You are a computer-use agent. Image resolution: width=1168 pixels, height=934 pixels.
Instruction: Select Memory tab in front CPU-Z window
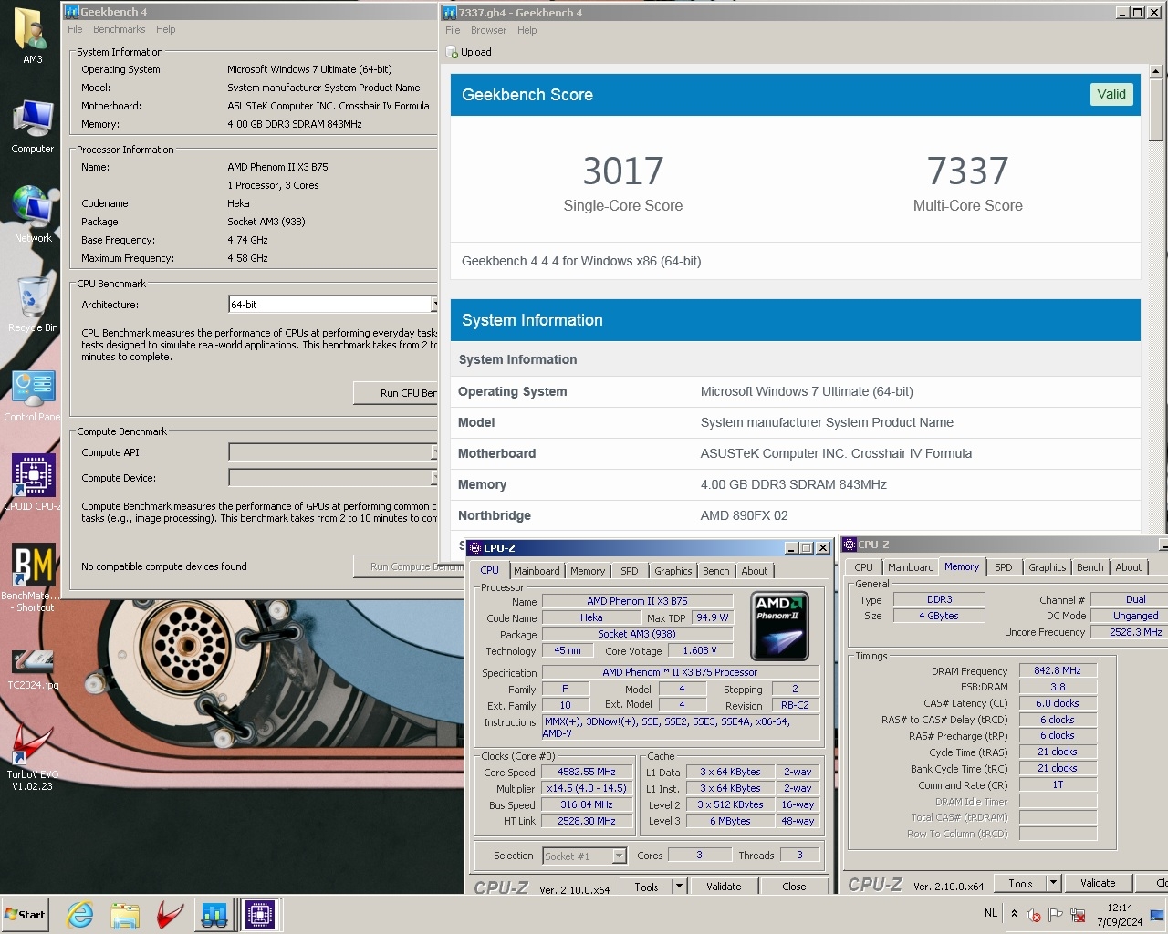[588, 571]
